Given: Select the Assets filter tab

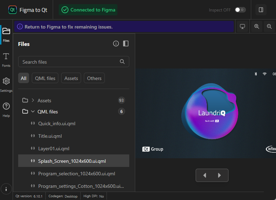Looking at the screenshot, I should (x=71, y=78).
